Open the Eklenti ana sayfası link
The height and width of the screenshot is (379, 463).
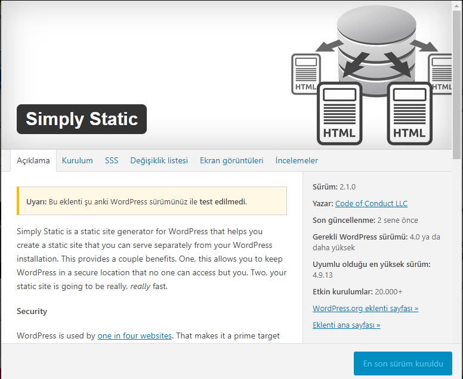pos(347,325)
